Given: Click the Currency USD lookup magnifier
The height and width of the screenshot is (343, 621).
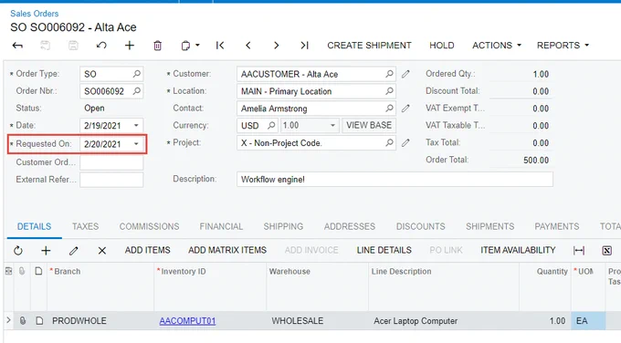Looking at the screenshot, I should tap(271, 125).
